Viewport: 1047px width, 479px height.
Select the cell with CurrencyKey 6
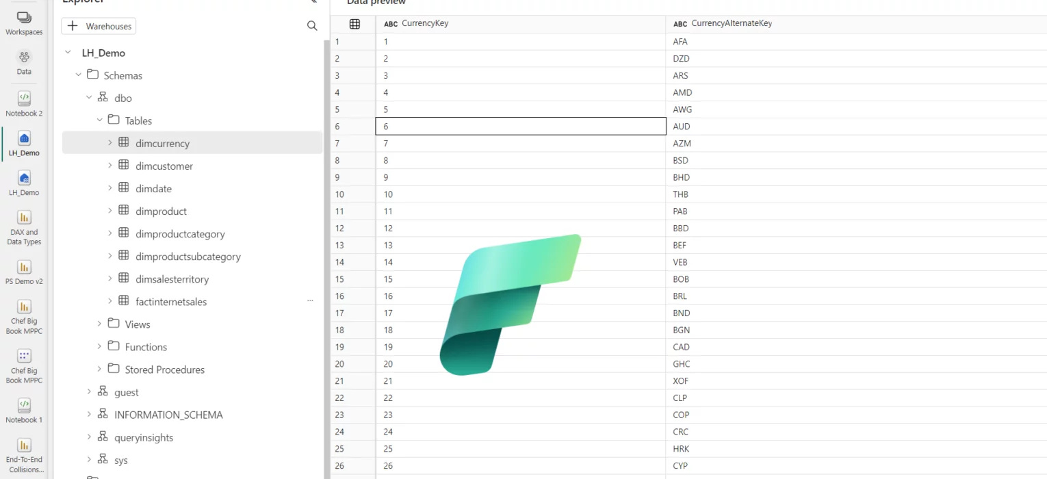coord(521,126)
